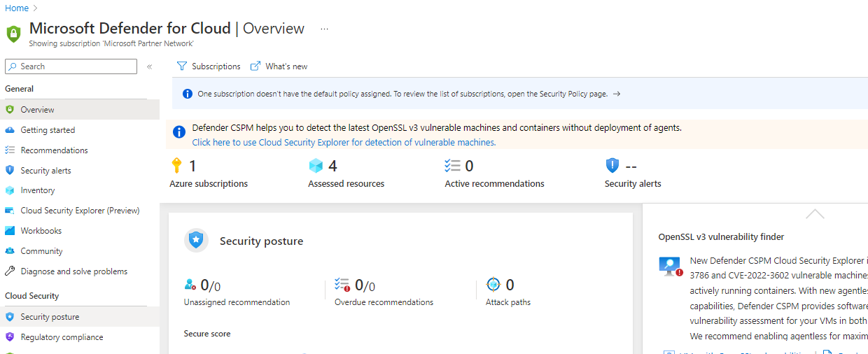This screenshot has height=354, width=868.
Task: Open Cloud Security Explorer (Preview)
Action: 80,211
